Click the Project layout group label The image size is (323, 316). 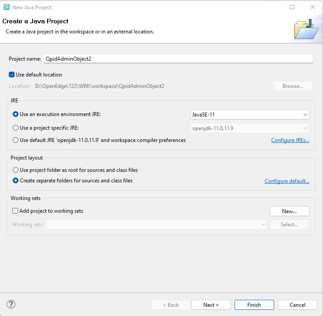pyautogui.click(x=26, y=158)
